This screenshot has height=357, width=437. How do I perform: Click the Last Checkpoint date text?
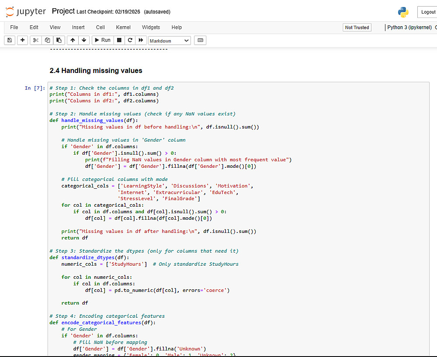click(108, 12)
